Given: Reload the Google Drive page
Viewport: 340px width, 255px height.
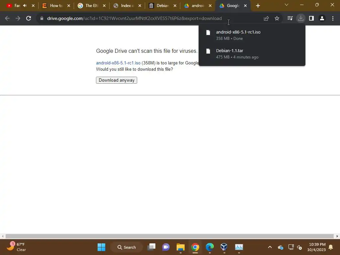Looking at the screenshot, I should coord(29,19).
